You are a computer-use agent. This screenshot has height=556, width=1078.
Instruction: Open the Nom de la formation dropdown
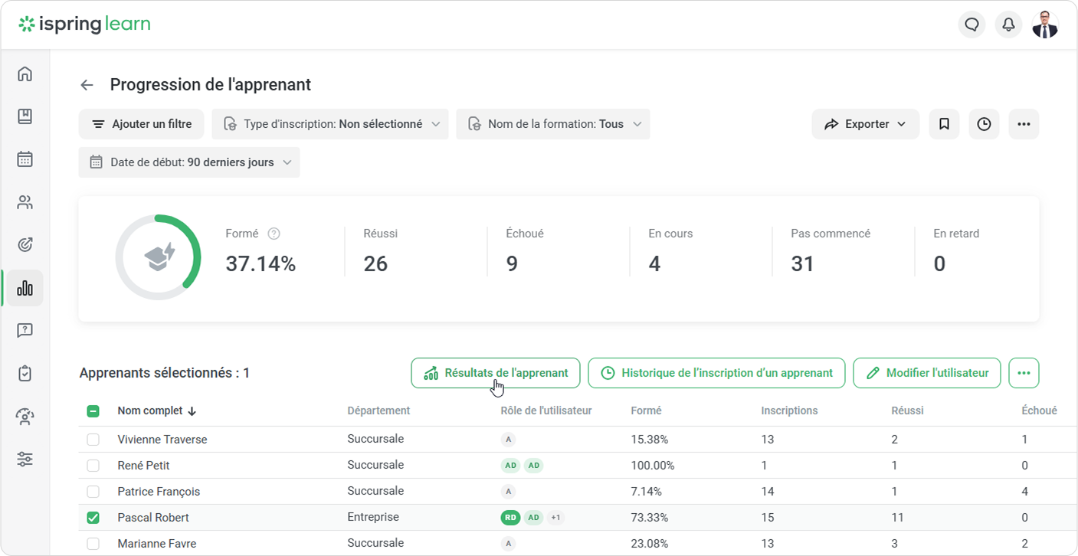coord(553,124)
